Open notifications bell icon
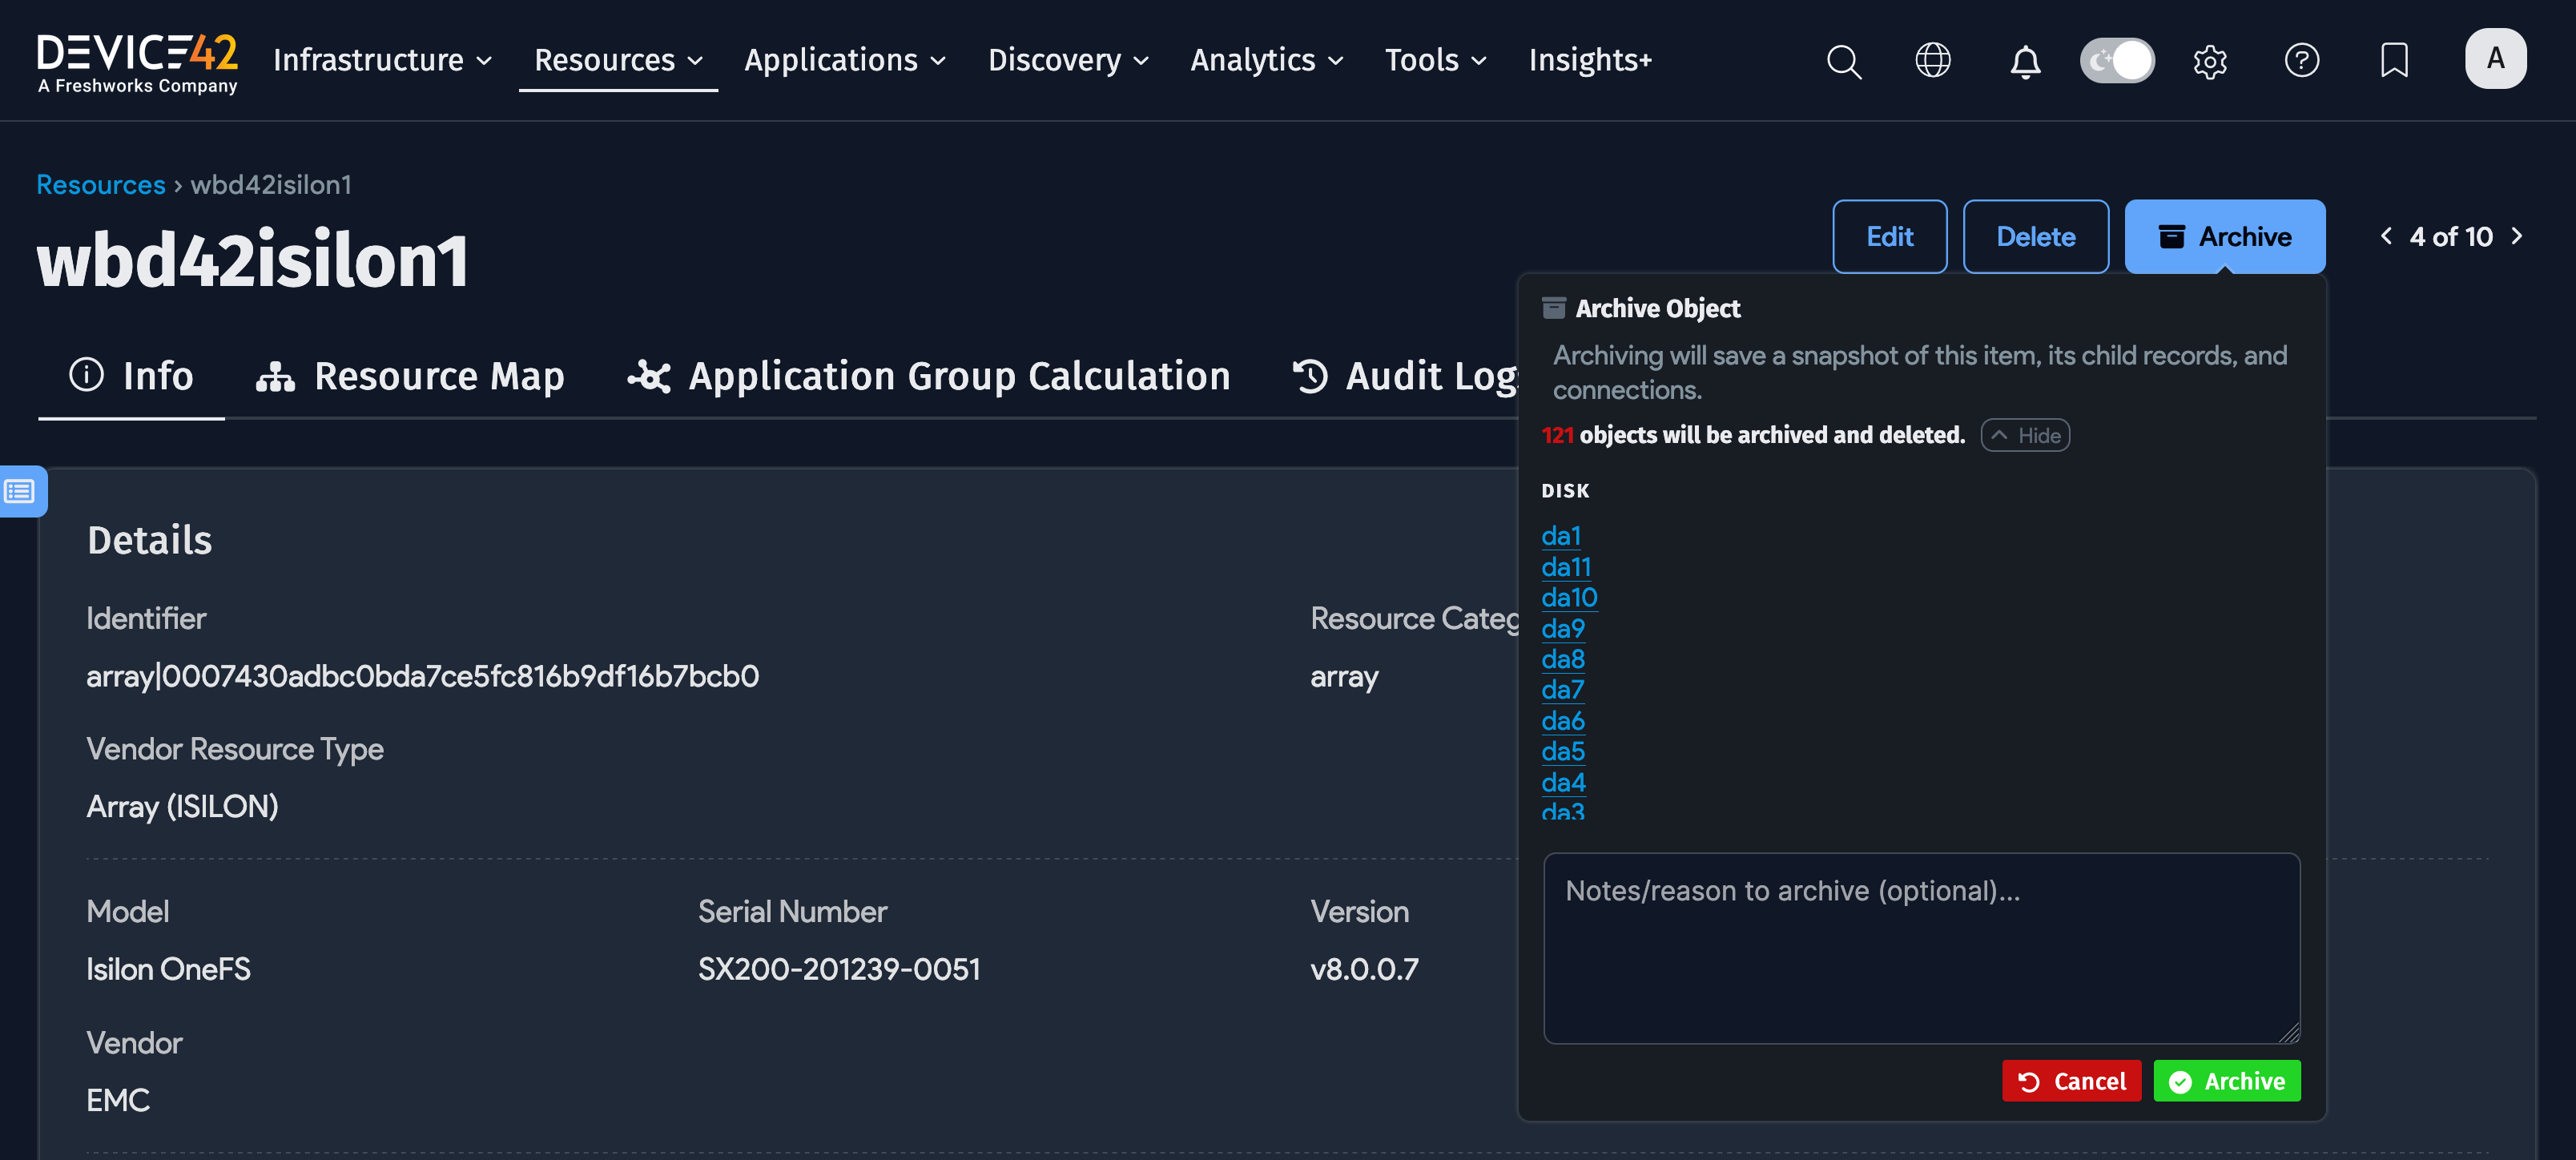Image resolution: width=2576 pixels, height=1160 pixels. (x=2025, y=61)
